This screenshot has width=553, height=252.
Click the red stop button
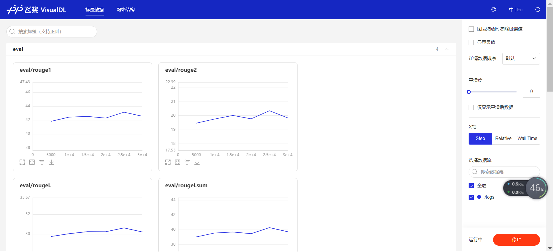(x=516, y=240)
